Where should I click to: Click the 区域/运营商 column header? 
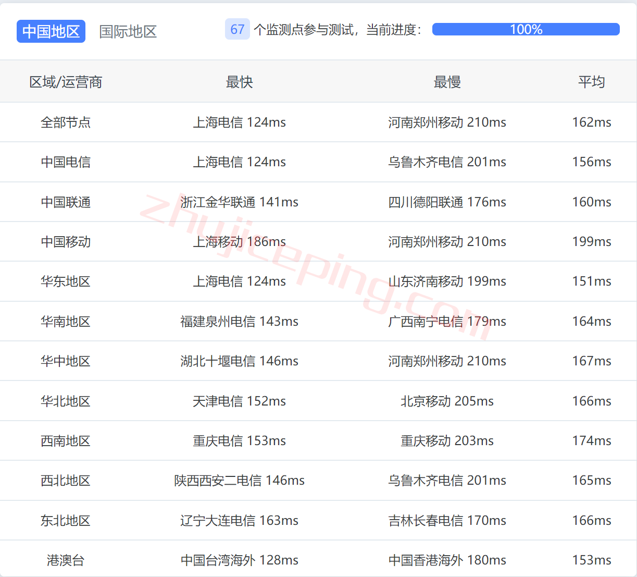tap(66, 82)
